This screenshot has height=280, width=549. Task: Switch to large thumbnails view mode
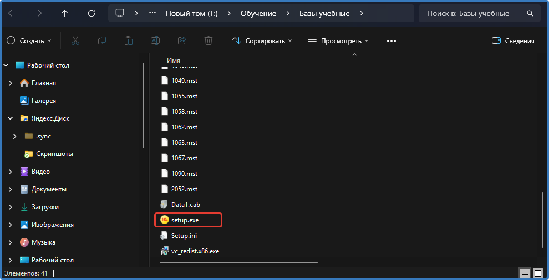point(537,273)
